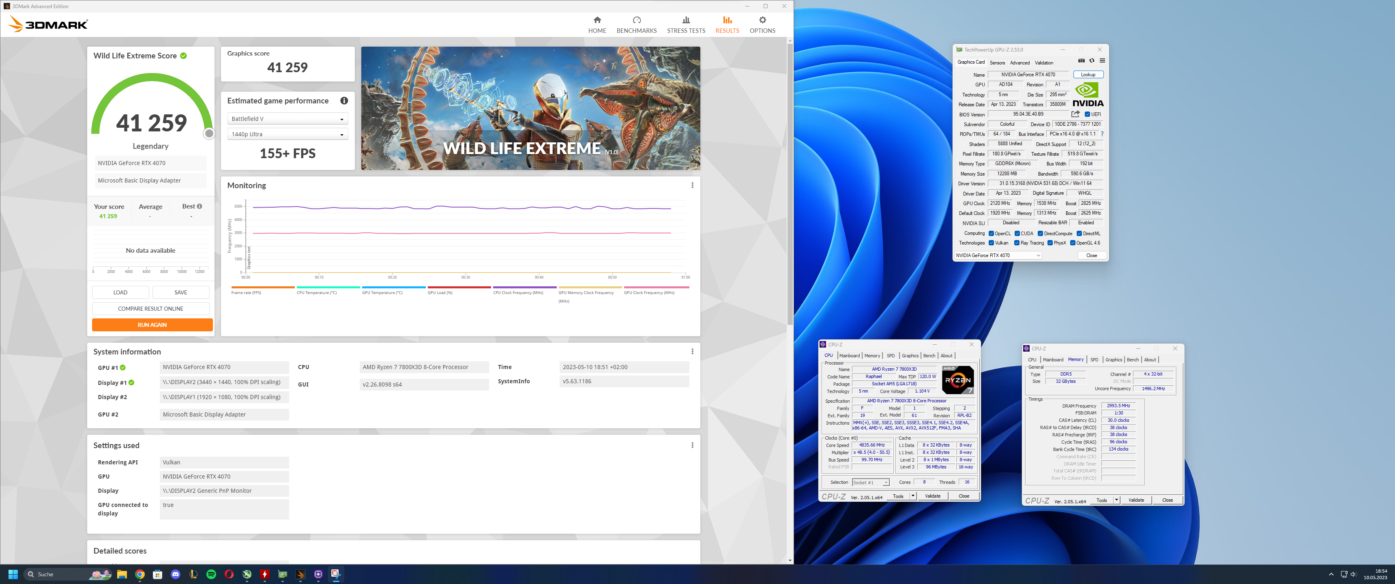The height and width of the screenshot is (584, 1395).
Task: Toggle the DirectCompute checkbox in GPU-Z
Action: click(x=1040, y=234)
